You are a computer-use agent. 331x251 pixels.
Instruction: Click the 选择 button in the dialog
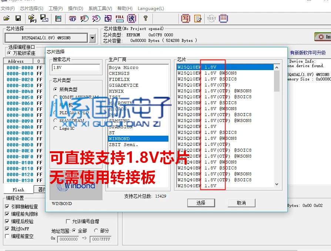click(201, 203)
